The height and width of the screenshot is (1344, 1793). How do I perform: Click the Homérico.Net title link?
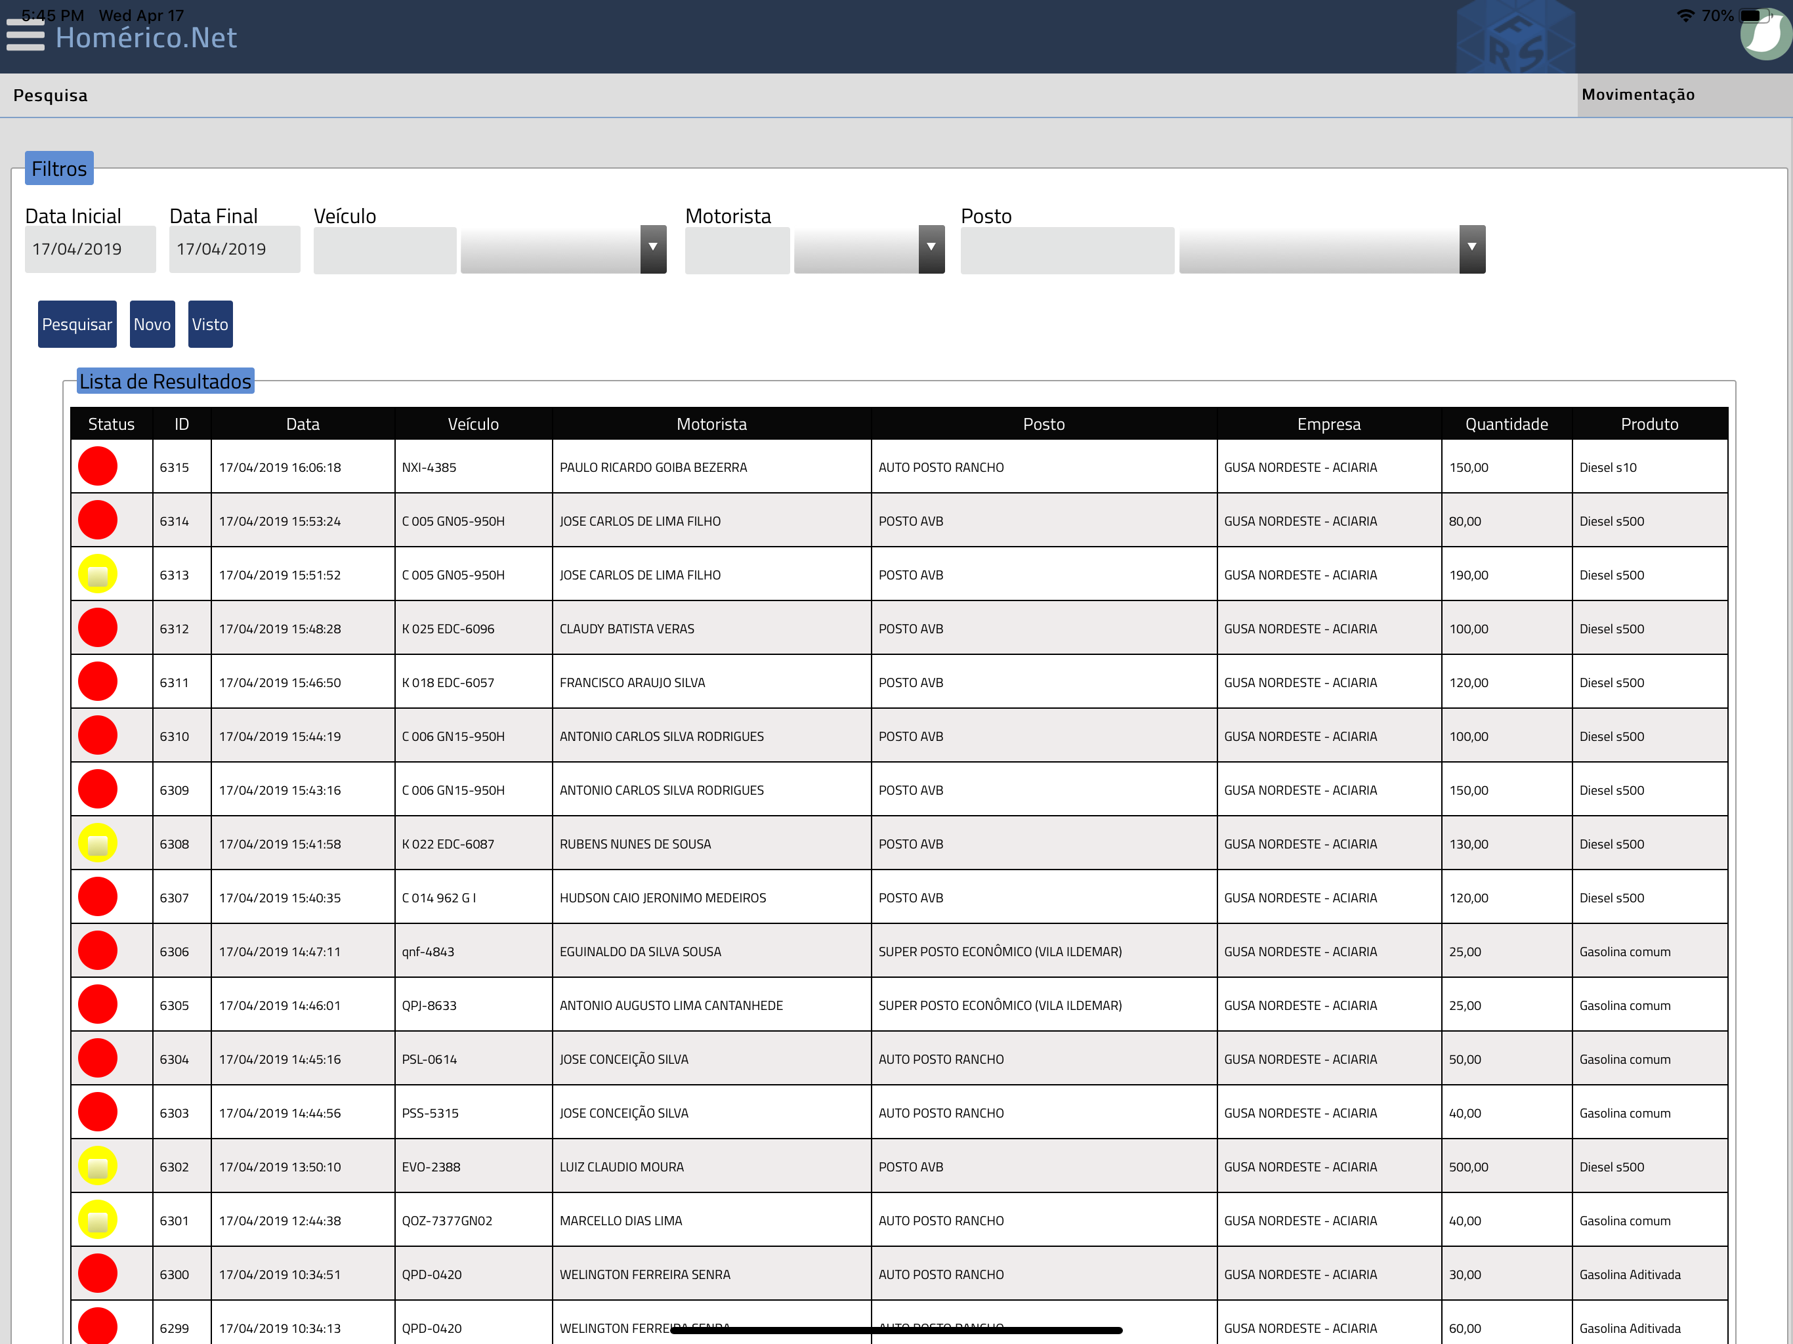coord(146,38)
